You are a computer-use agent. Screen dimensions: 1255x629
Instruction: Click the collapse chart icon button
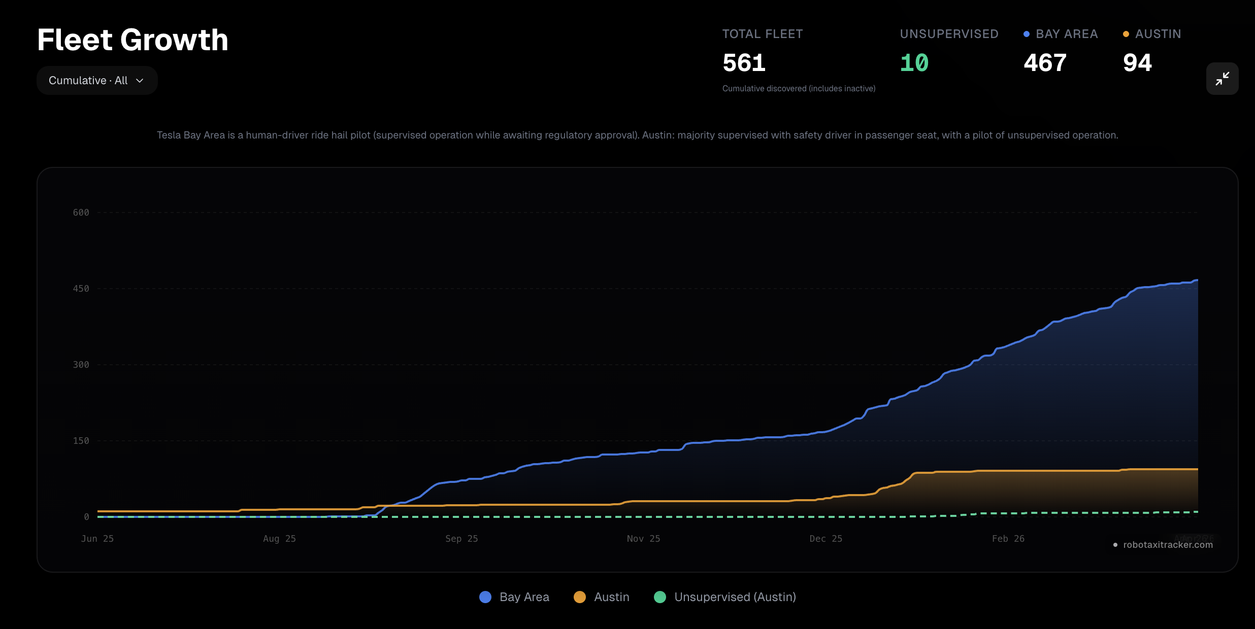[1222, 79]
